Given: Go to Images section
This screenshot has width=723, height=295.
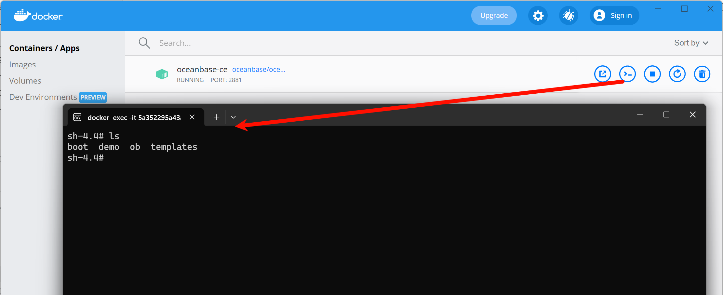Looking at the screenshot, I should pos(22,64).
